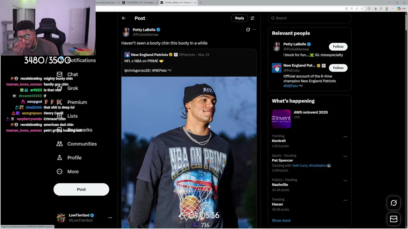Open more options for Nashville trend
This screenshot has width=408, height=229.
345,181
